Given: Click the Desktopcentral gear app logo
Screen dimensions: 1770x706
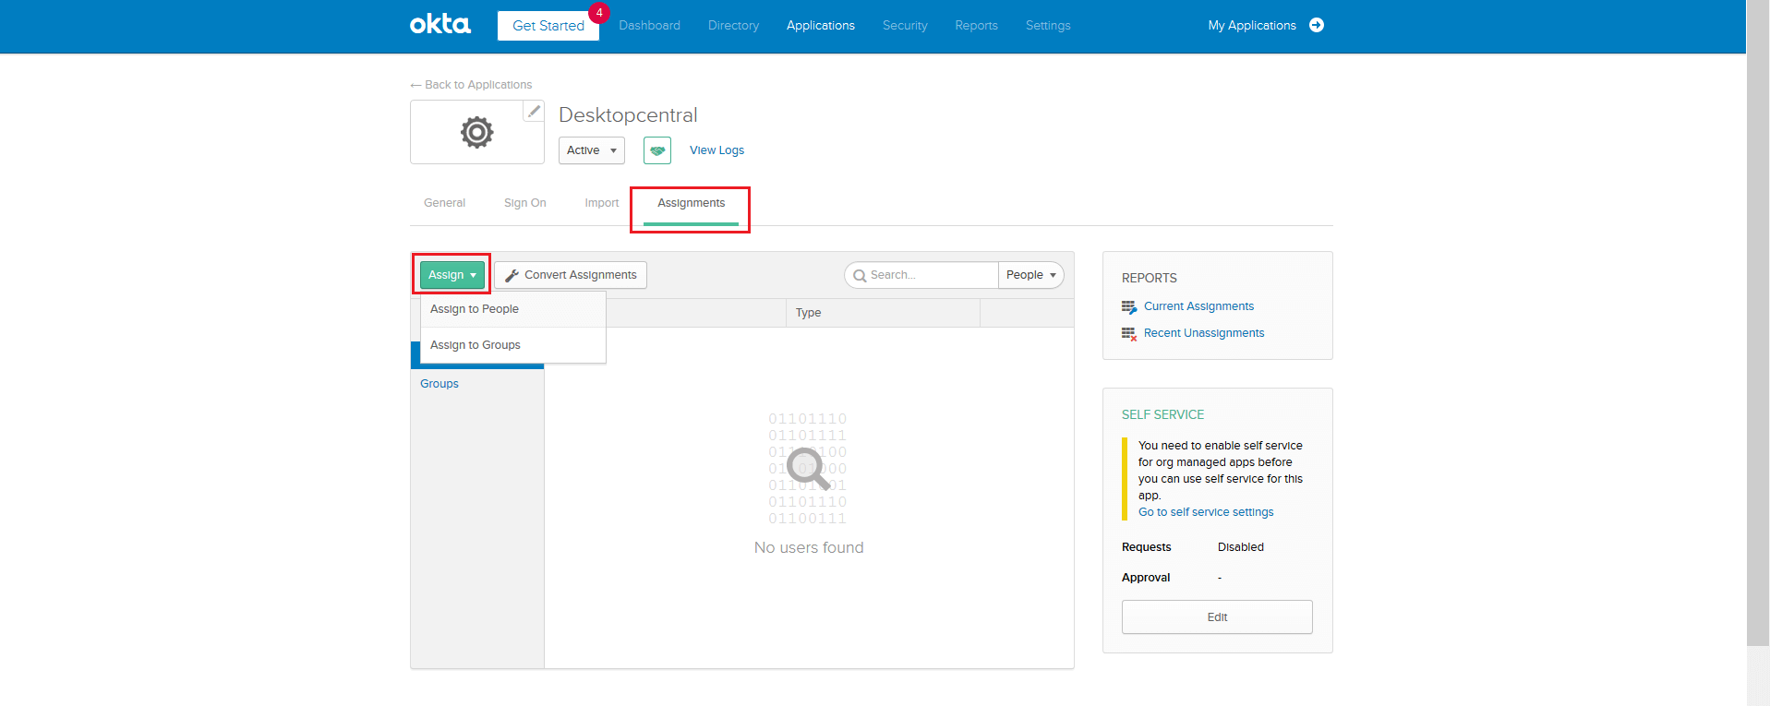Looking at the screenshot, I should pyautogui.click(x=477, y=132).
